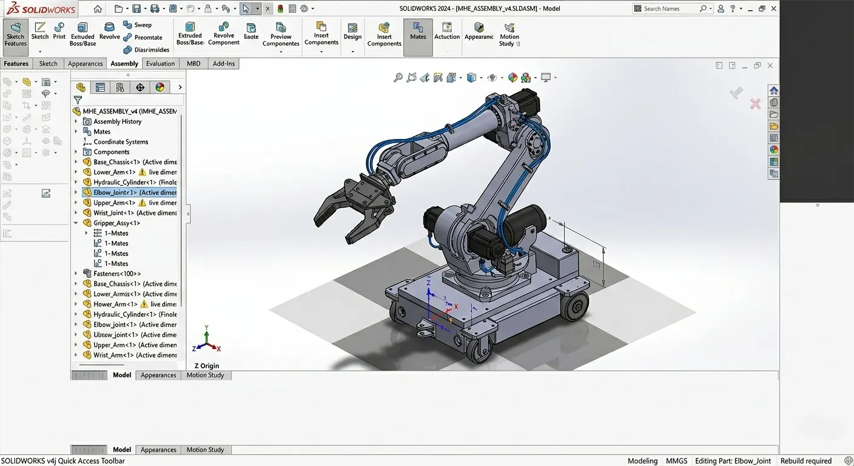This screenshot has width=854, height=466.
Task: Collapse the Gripper_Assy<1> node
Action: coord(76,223)
